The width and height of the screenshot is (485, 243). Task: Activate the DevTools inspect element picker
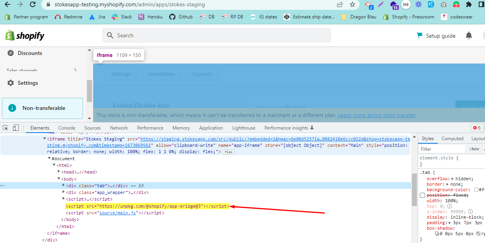(x=6, y=128)
